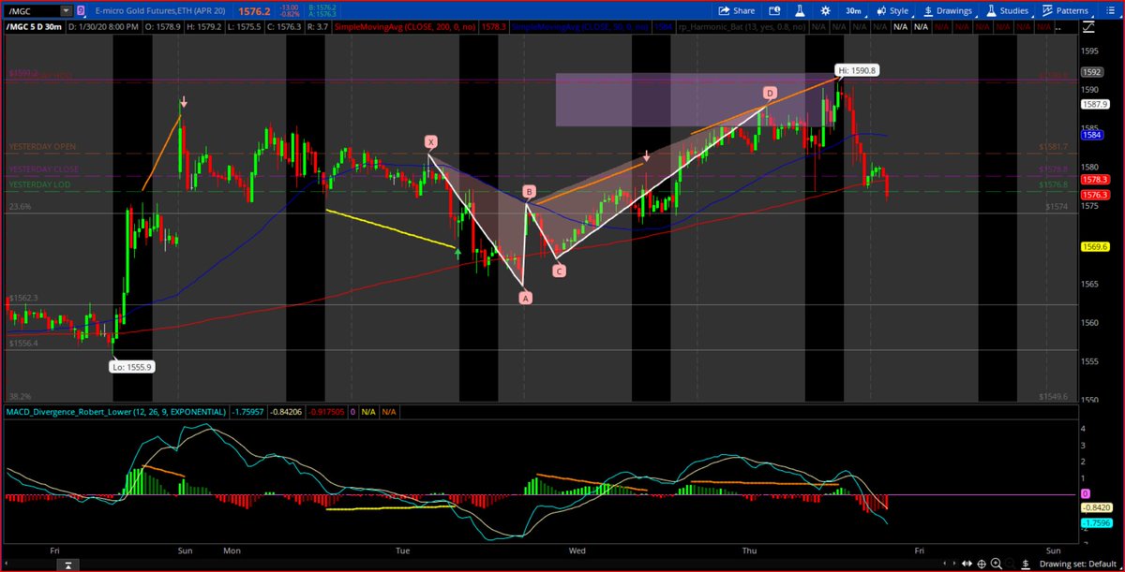Click the zoom magnifier icon at bottom

pos(997,564)
